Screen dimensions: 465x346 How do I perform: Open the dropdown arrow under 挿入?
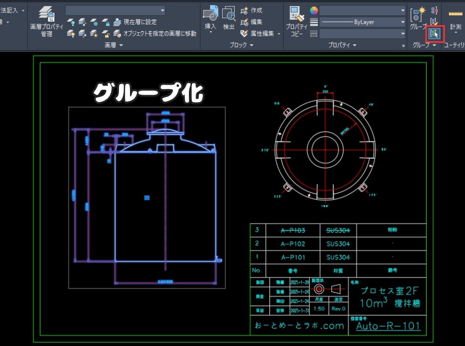click(x=211, y=32)
